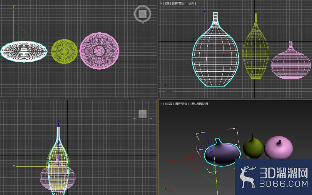The width and height of the screenshot is (312, 195).
Task: Click axis tripod icon in perspective viewport corner
Action: click(168, 189)
